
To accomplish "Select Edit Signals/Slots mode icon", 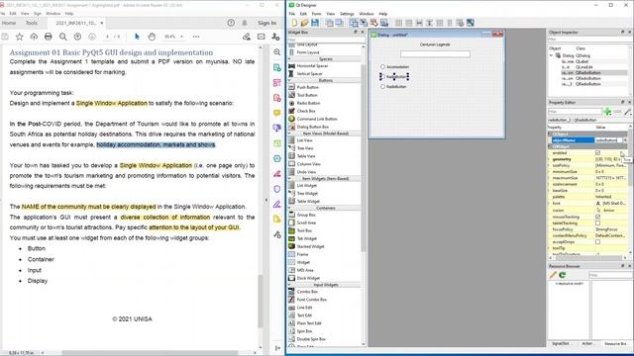I will pos(364,23).
